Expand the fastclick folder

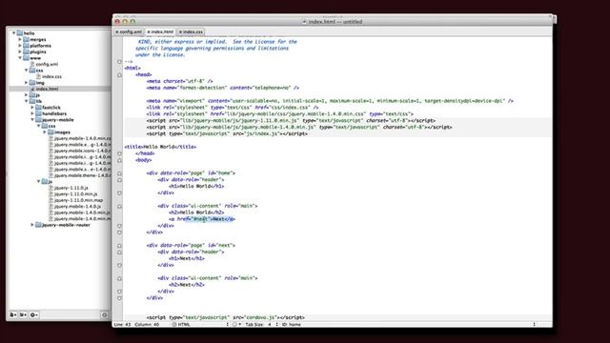[32, 108]
